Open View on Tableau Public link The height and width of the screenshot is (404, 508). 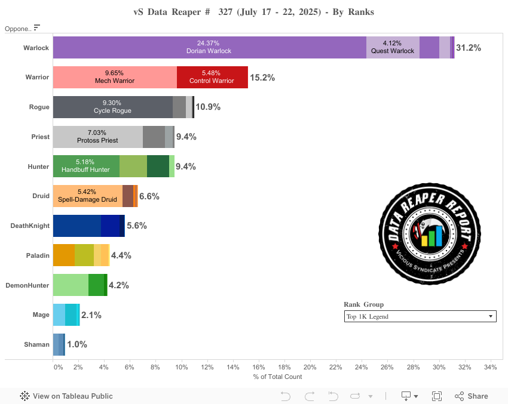(72, 396)
